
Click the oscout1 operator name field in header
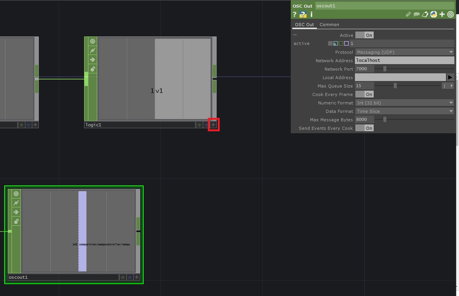pyautogui.click(x=384, y=6)
